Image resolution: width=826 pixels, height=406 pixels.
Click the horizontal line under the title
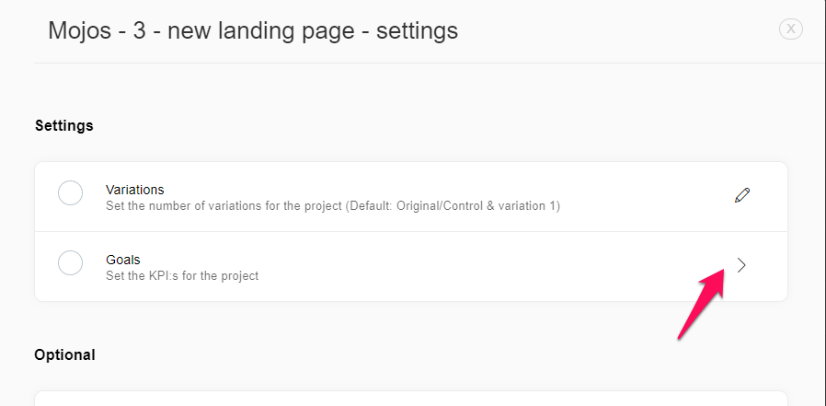430,64
